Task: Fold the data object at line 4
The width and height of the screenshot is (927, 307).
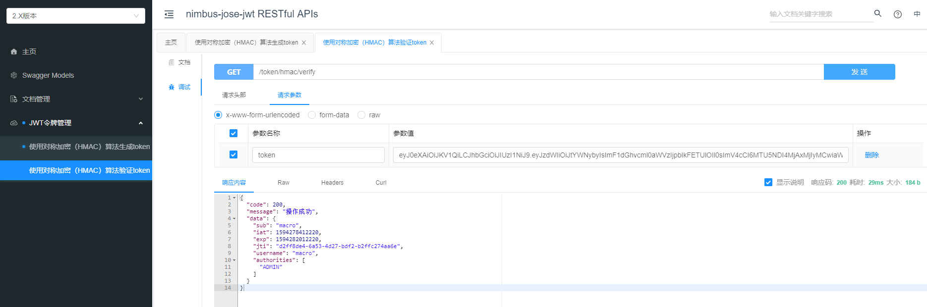Action: [x=234, y=218]
